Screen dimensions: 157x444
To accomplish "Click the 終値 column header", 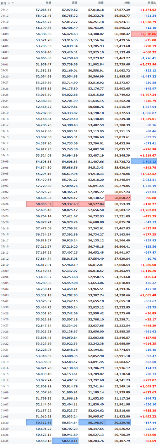I will coord(127,3).
